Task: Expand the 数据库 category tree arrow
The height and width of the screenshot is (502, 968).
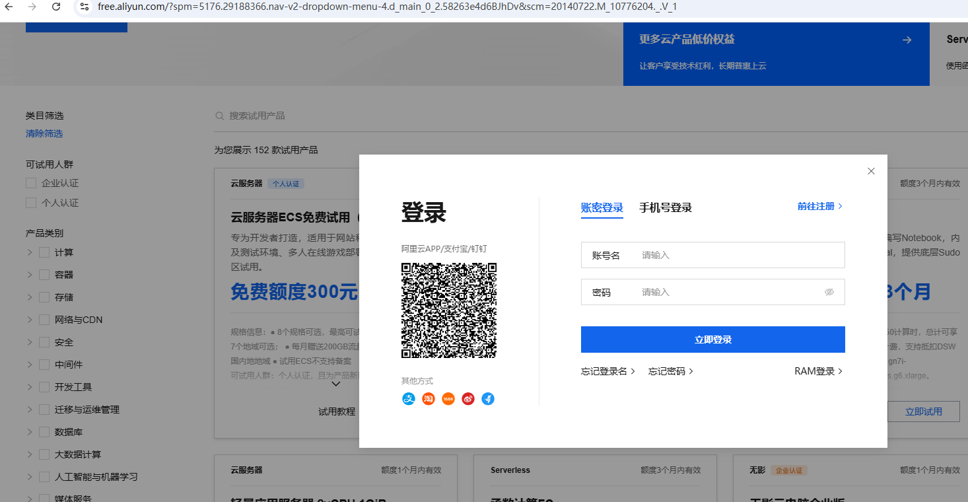Action: point(30,432)
